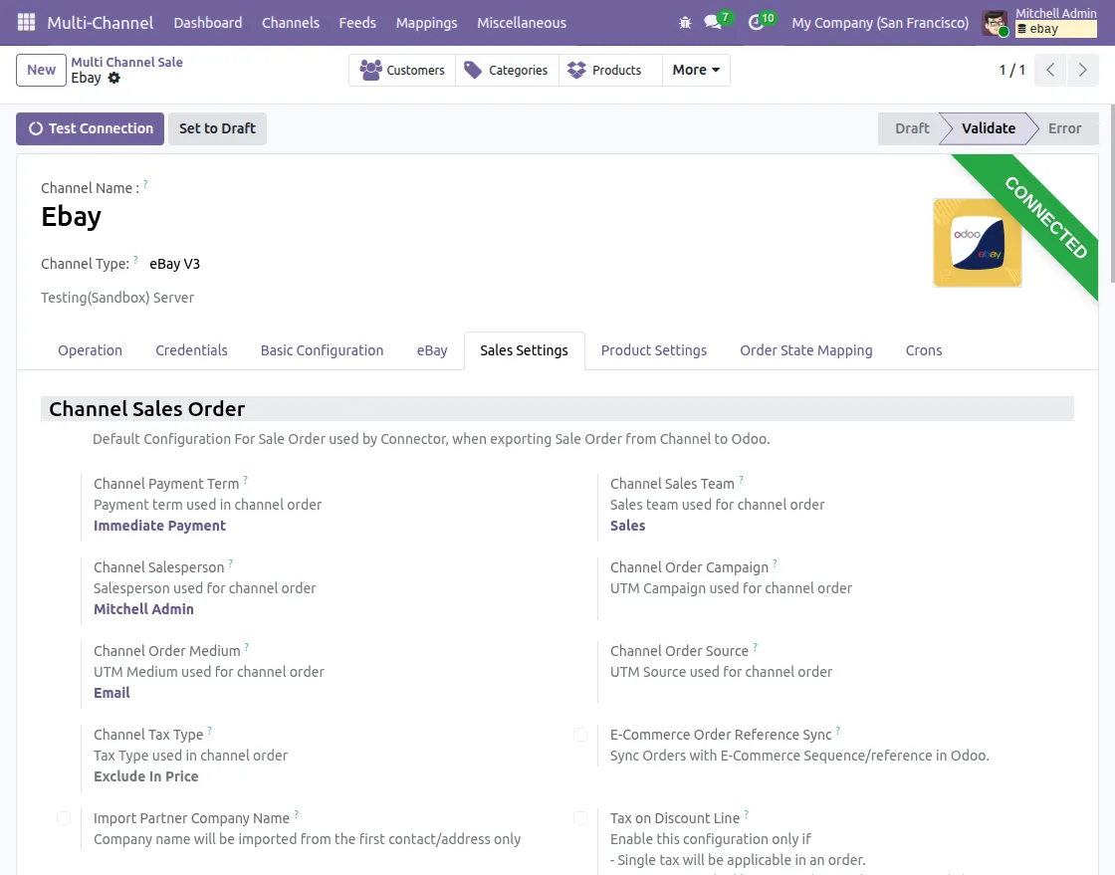Open company switcher My Company (San Francisco)
This screenshot has width=1115, height=875.
coord(880,23)
